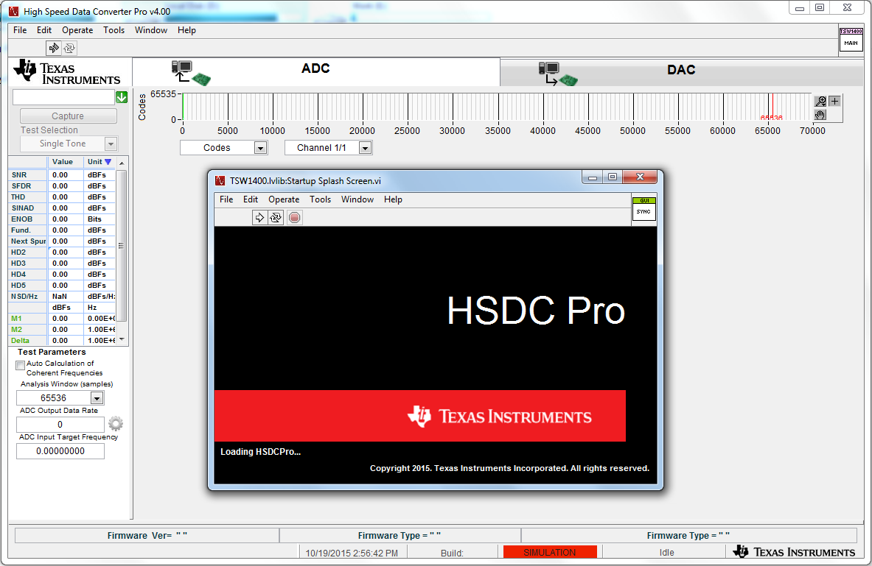
Task: Click the Unit column blue arrow
Action: click(108, 162)
